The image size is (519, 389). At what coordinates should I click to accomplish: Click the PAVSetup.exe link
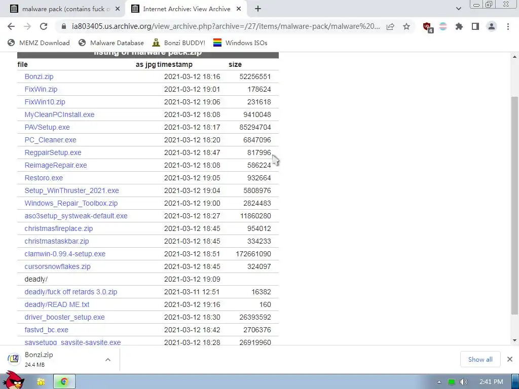click(47, 127)
